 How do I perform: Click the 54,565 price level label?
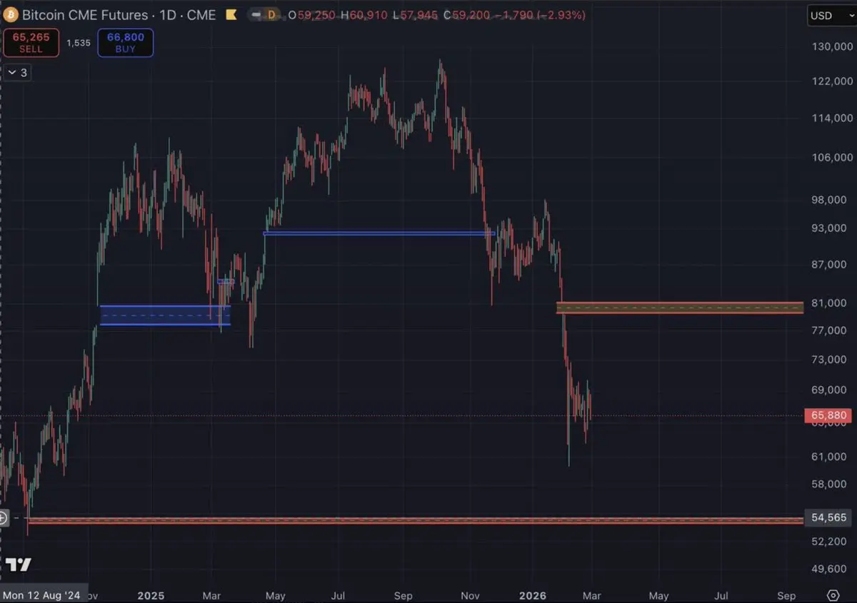point(829,517)
